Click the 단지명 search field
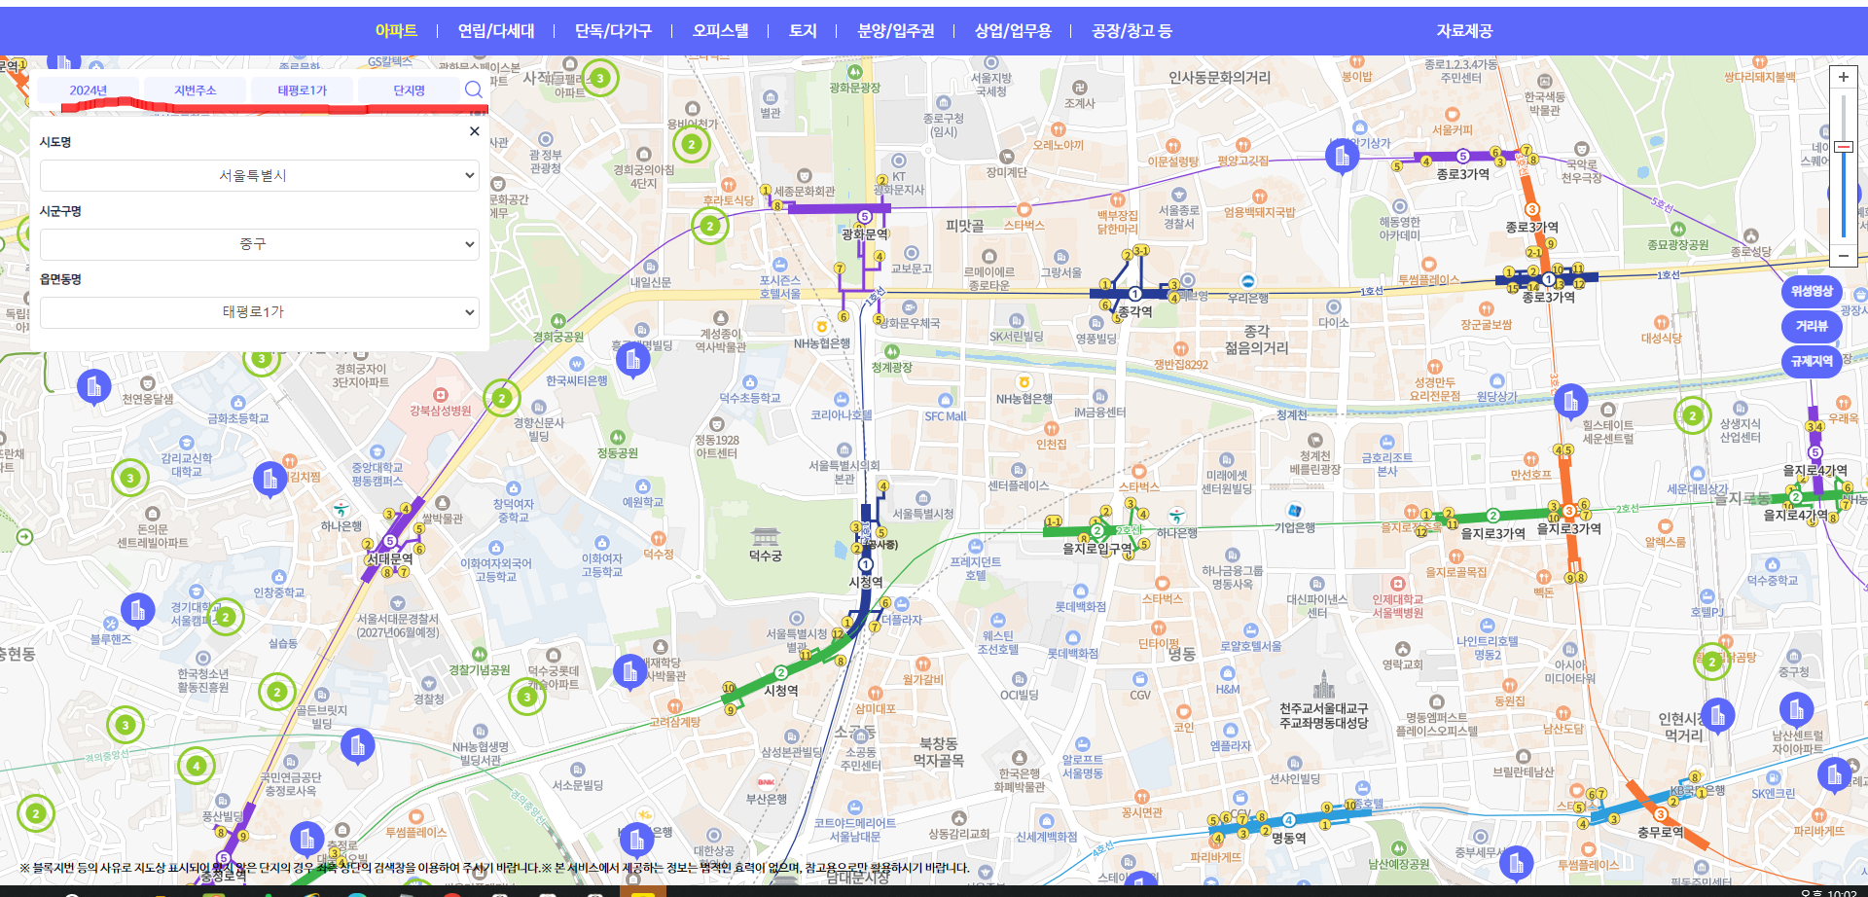This screenshot has width=1868, height=897. [x=410, y=90]
